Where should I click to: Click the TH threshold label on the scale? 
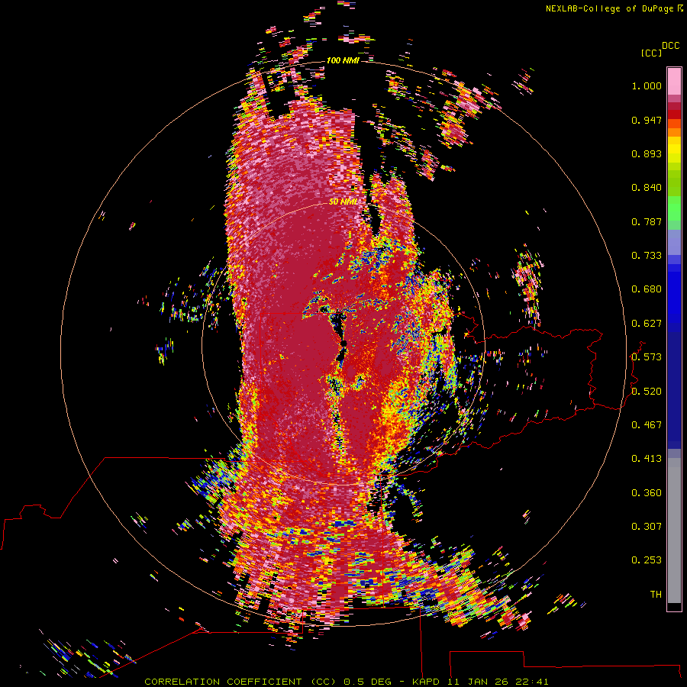pyautogui.click(x=656, y=595)
